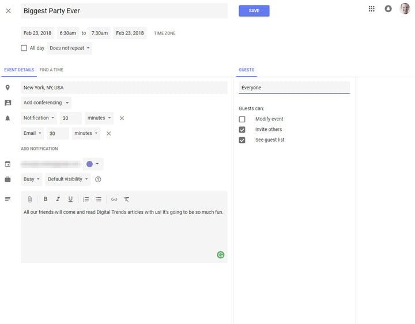The width and height of the screenshot is (415, 324).
Task: Open the Google apps grid
Action: click(372, 9)
